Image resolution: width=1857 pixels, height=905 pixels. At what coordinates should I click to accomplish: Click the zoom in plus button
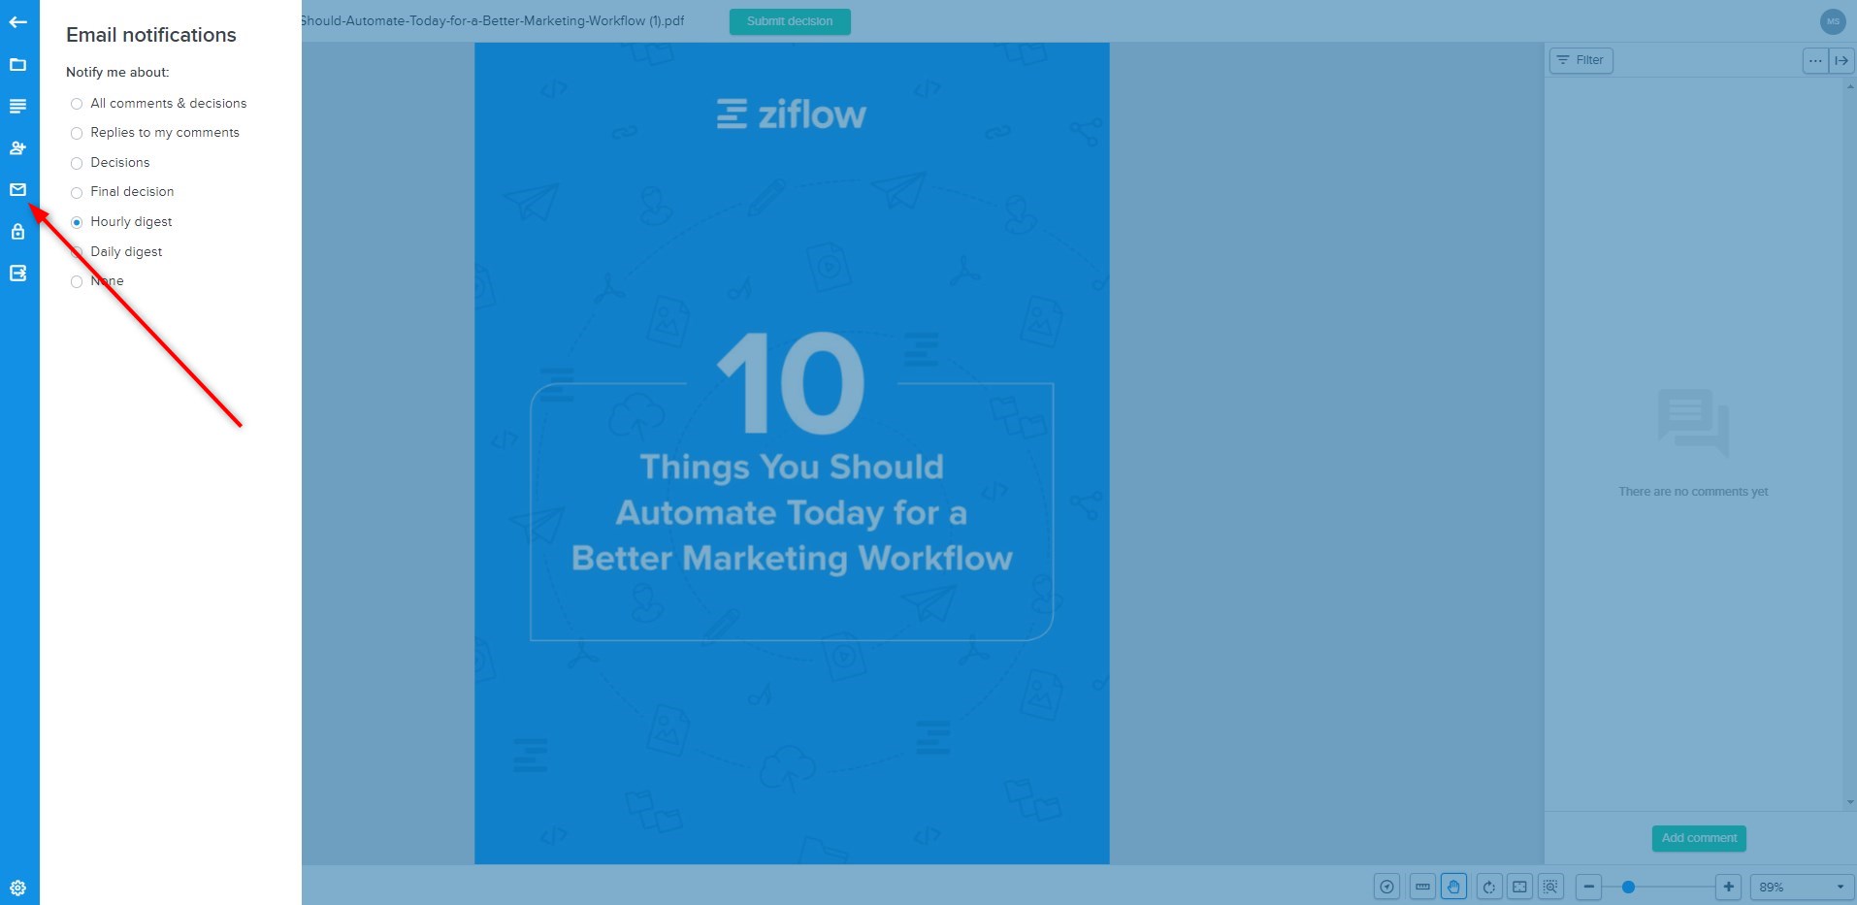point(1728,887)
